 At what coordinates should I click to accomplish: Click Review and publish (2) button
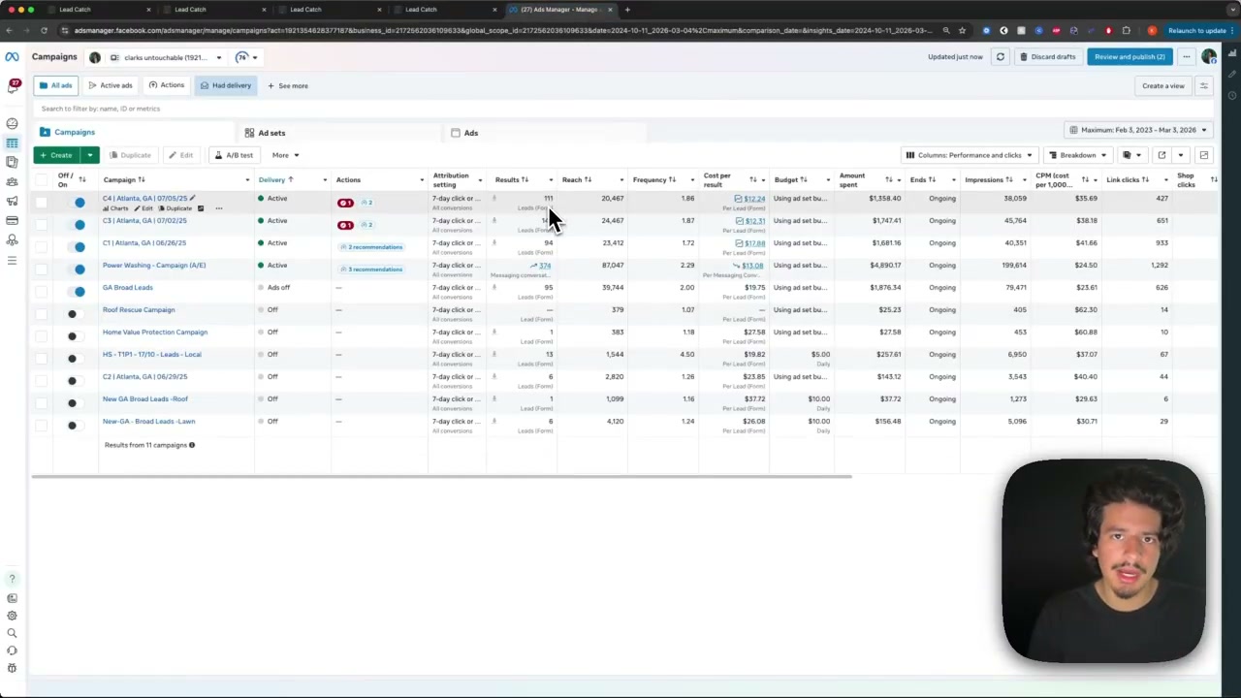click(1130, 56)
